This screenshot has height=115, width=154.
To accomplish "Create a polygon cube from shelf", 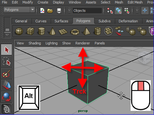I will 30,31.
